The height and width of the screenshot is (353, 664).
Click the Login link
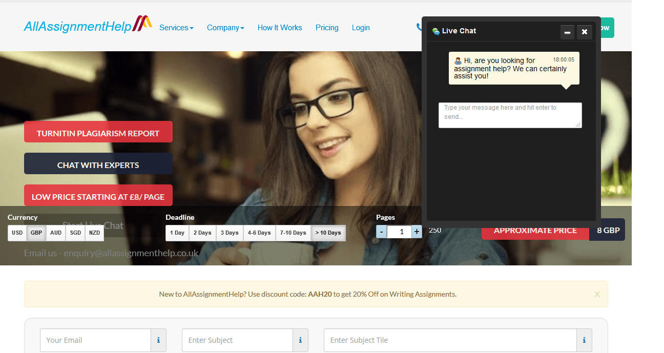click(x=361, y=28)
